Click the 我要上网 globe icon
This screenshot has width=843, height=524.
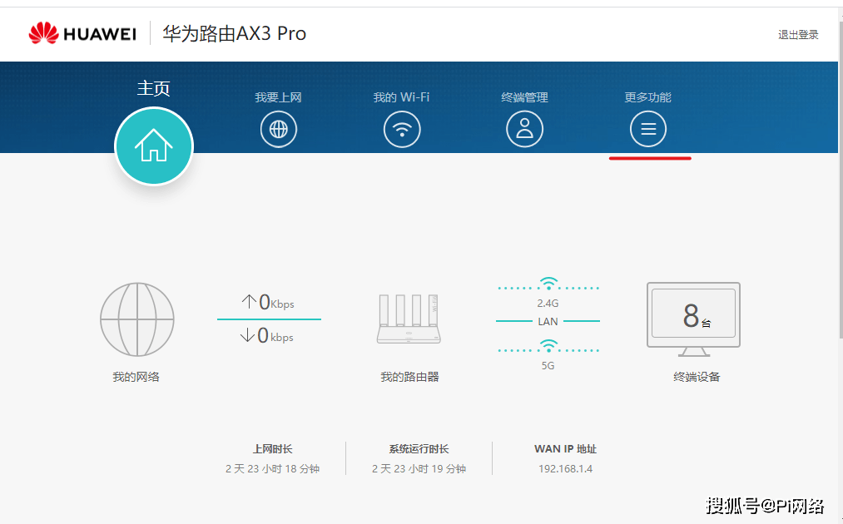[x=279, y=129]
